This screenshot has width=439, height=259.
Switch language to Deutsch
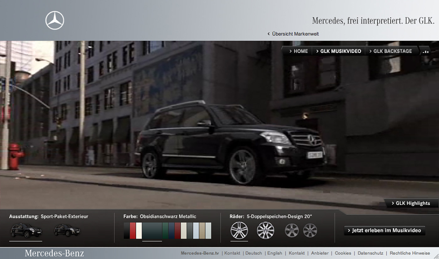pos(253,253)
